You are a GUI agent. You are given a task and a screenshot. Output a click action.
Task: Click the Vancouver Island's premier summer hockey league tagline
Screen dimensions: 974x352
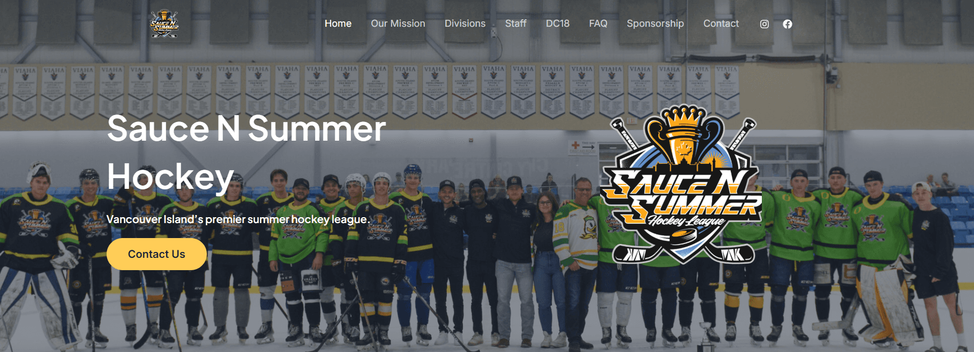tap(238, 219)
